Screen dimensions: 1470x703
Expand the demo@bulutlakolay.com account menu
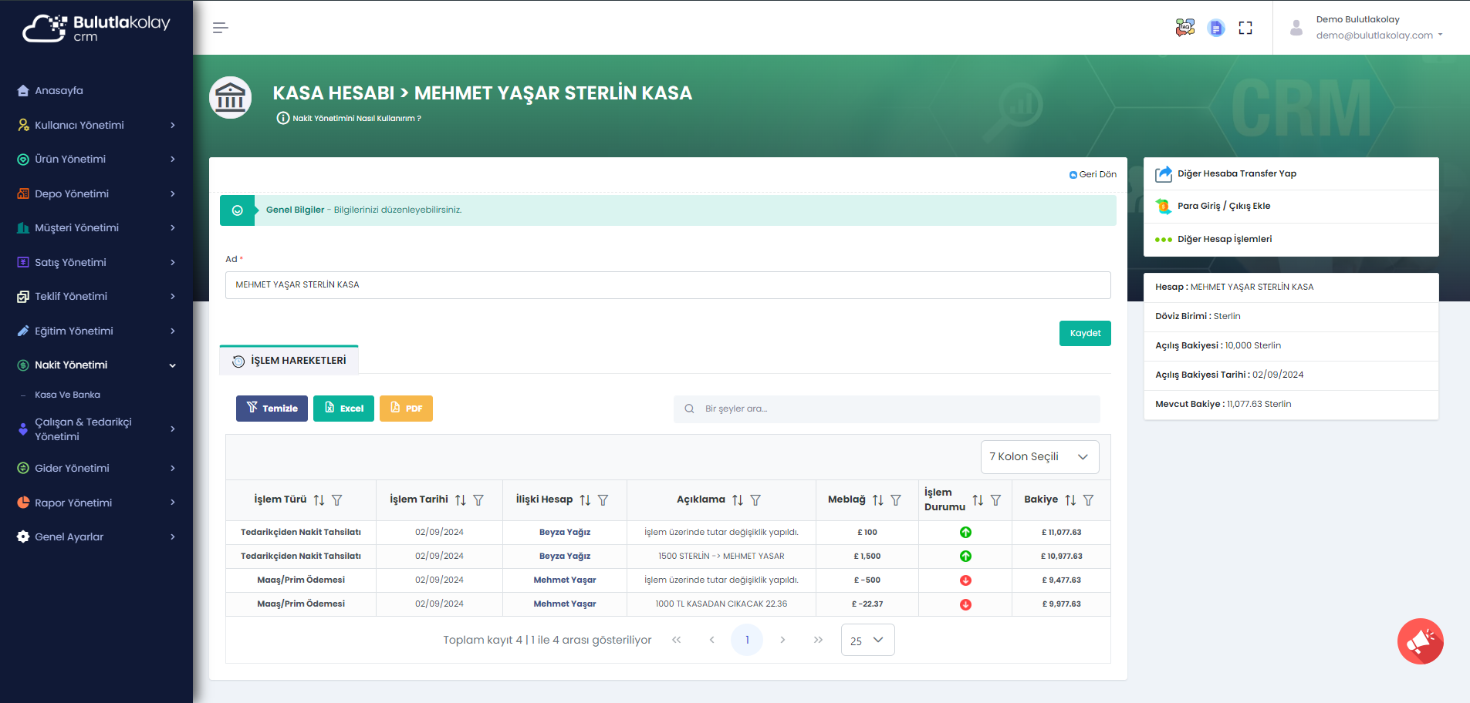click(1379, 35)
